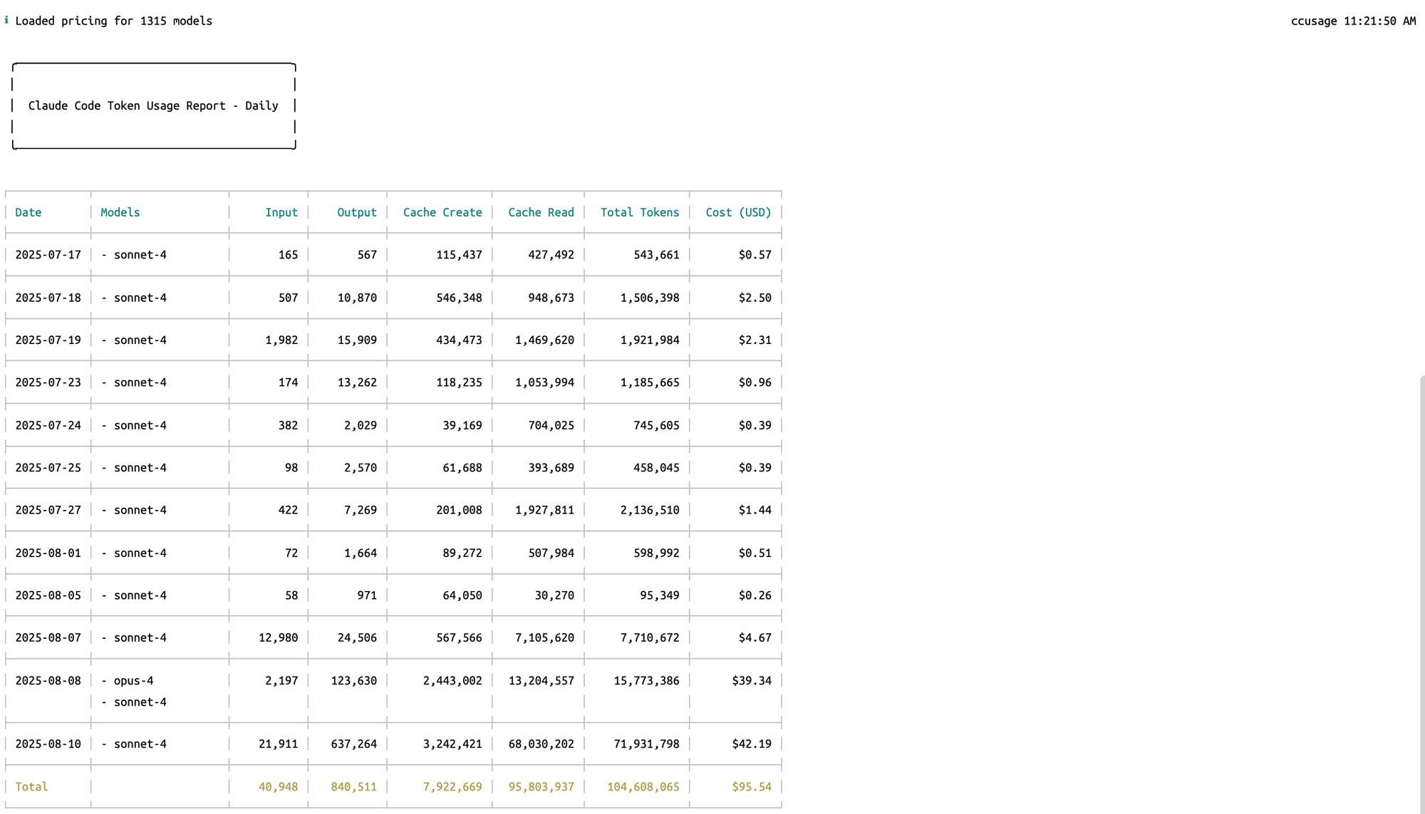Click the date cell '2025-08-10'
1425x814 pixels.
[x=48, y=743]
